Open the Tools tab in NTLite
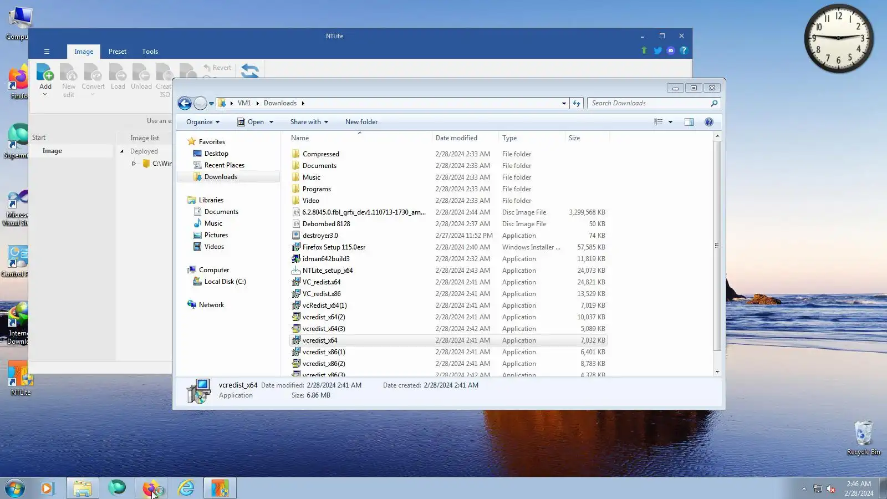 click(x=150, y=52)
